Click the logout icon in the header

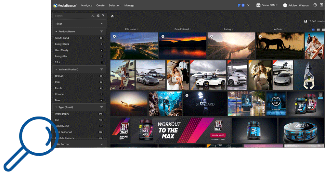click(321, 5)
